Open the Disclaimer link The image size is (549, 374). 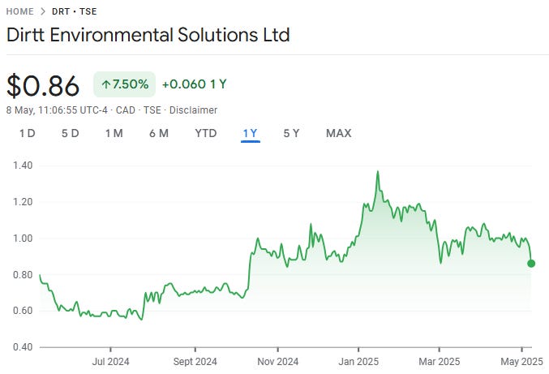[193, 110]
